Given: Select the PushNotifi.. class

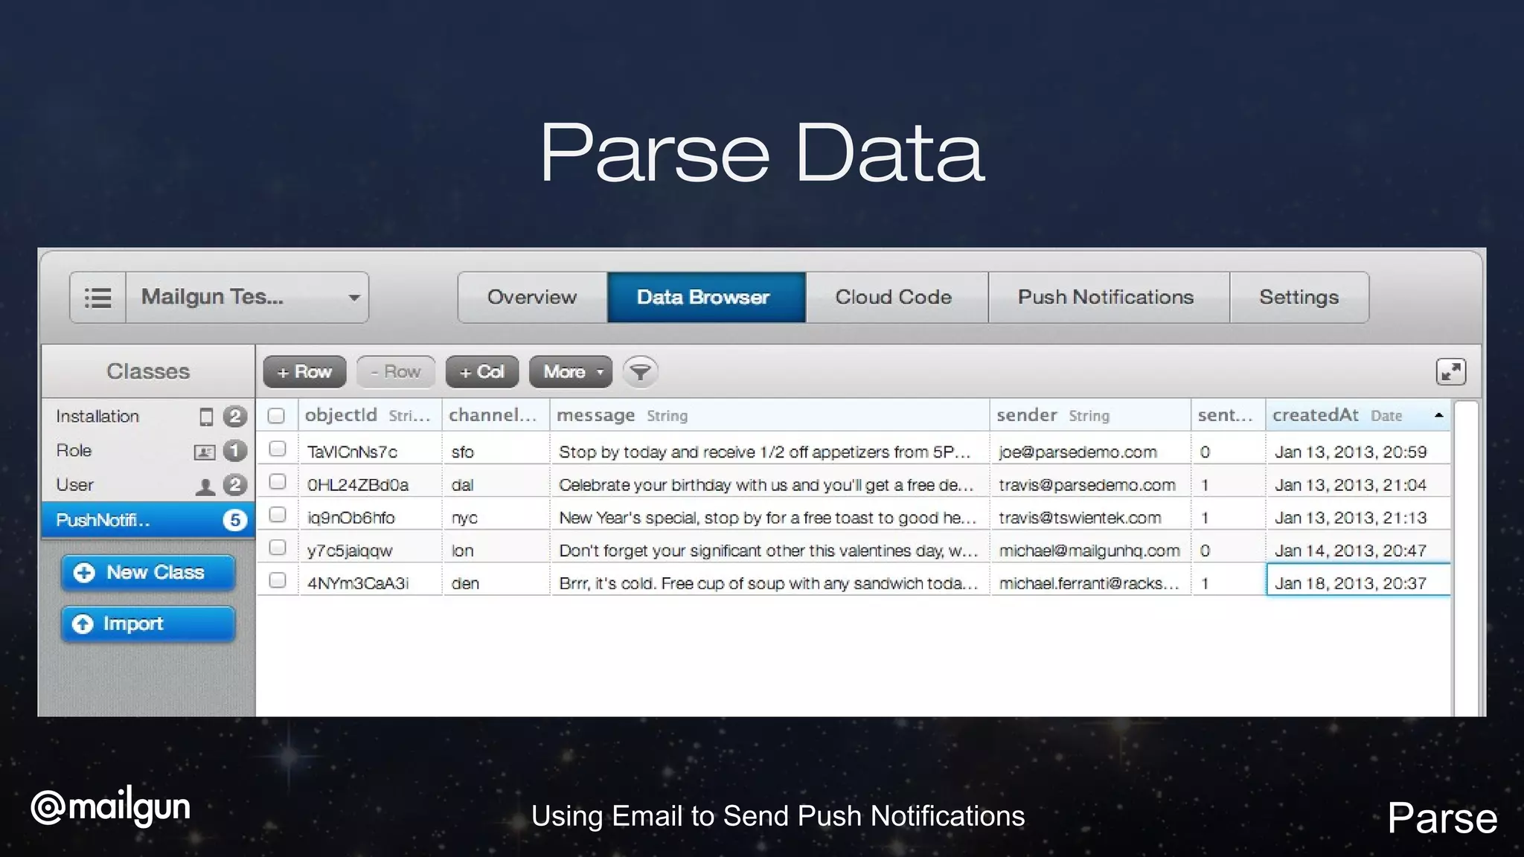Looking at the screenshot, I should 148,519.
